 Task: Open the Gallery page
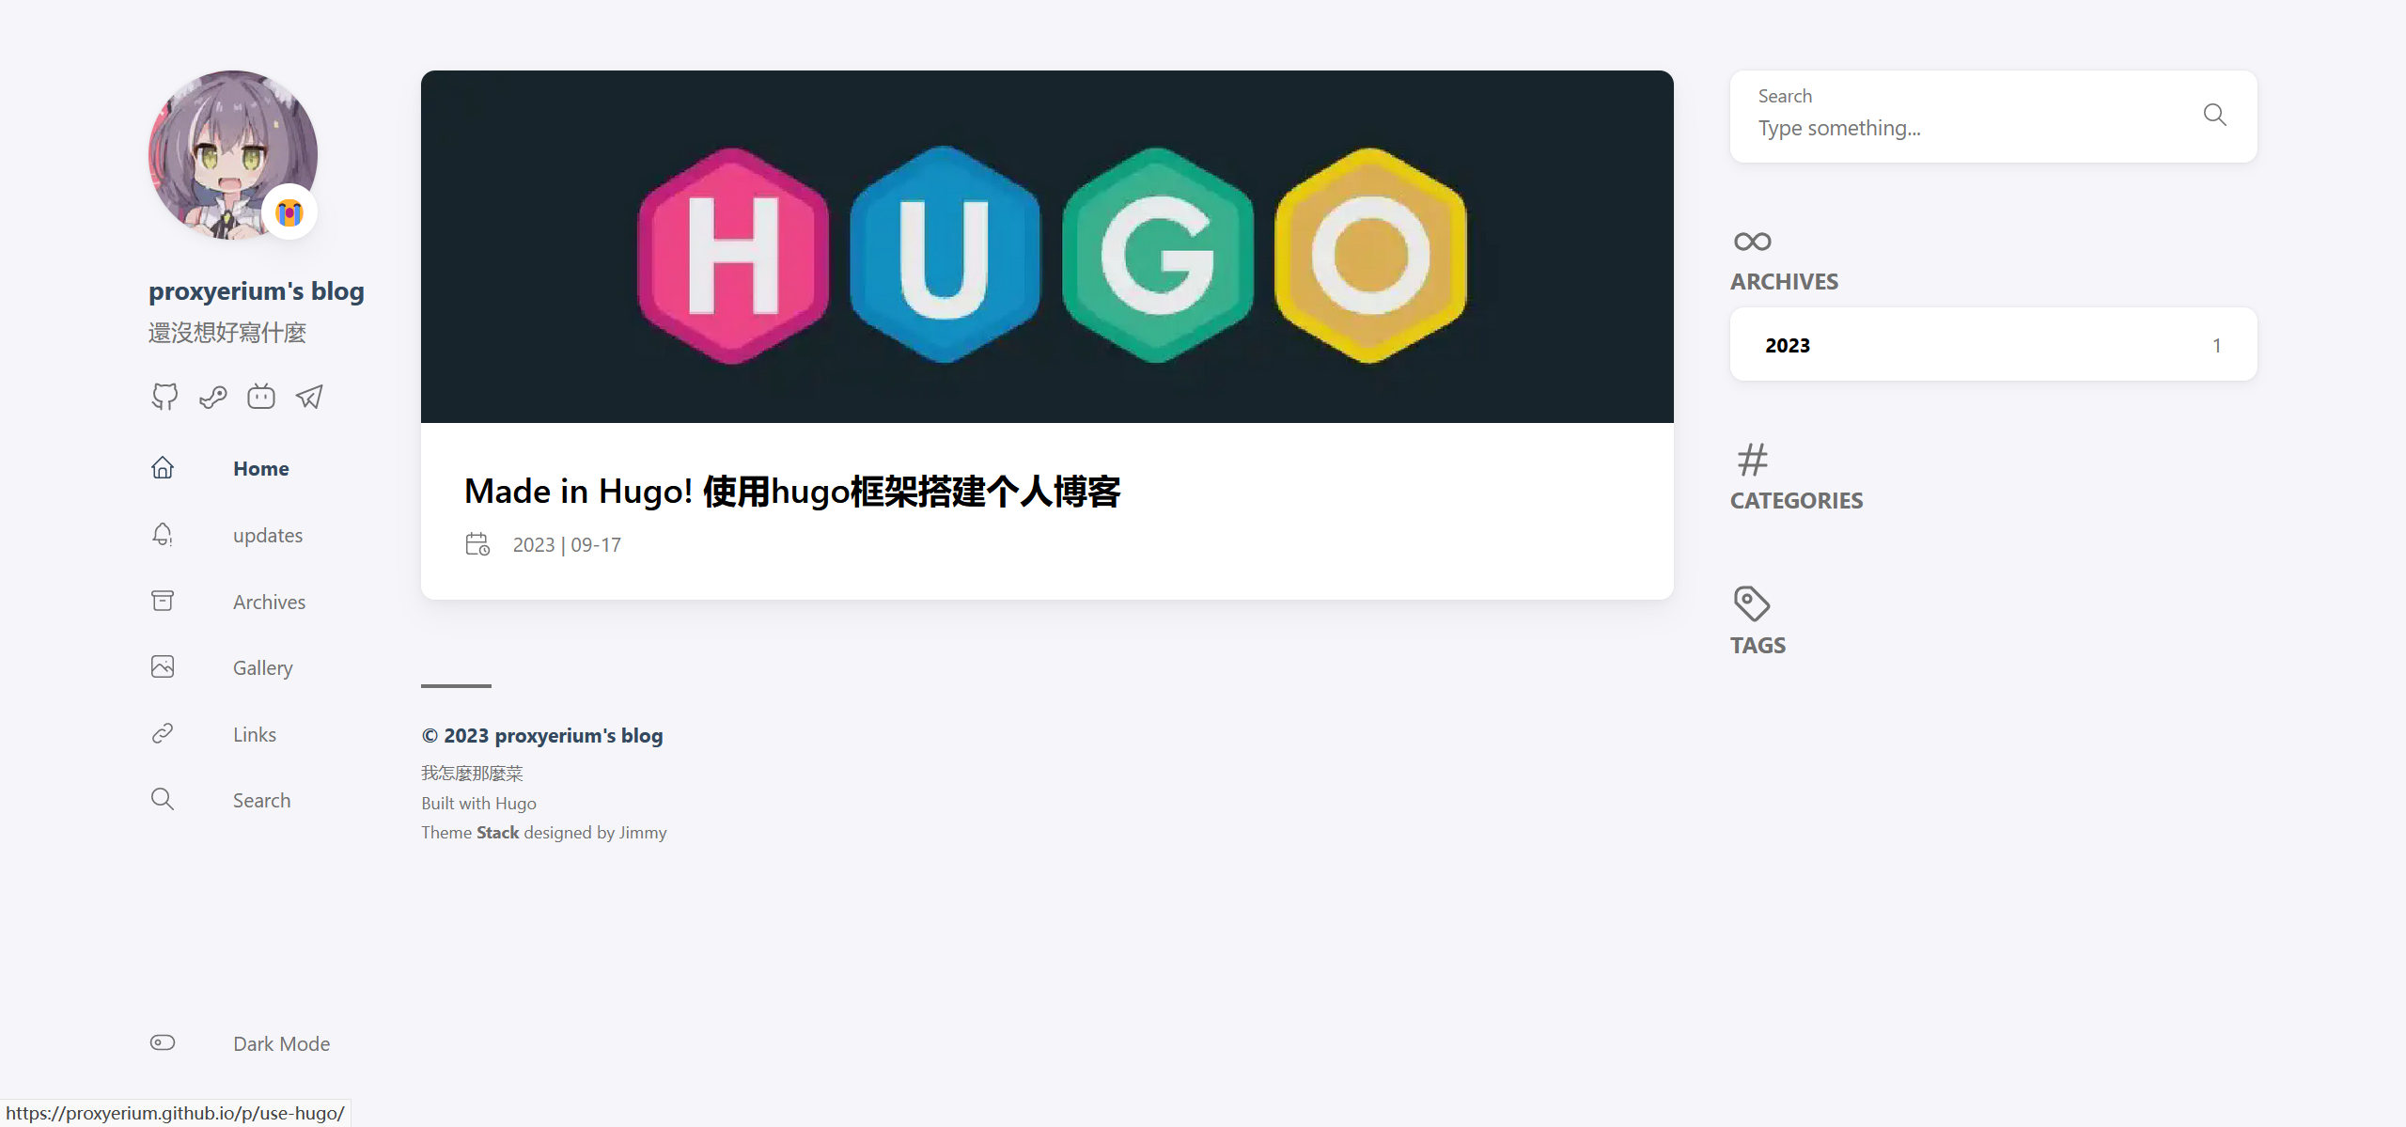point(262,667)
